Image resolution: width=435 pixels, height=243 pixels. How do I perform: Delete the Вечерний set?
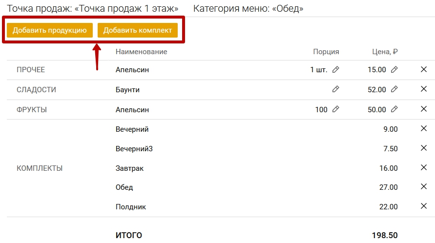(424, 128)
